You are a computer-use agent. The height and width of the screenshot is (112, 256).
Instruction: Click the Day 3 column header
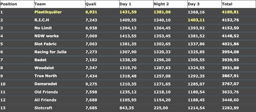[x=194, y=4]
